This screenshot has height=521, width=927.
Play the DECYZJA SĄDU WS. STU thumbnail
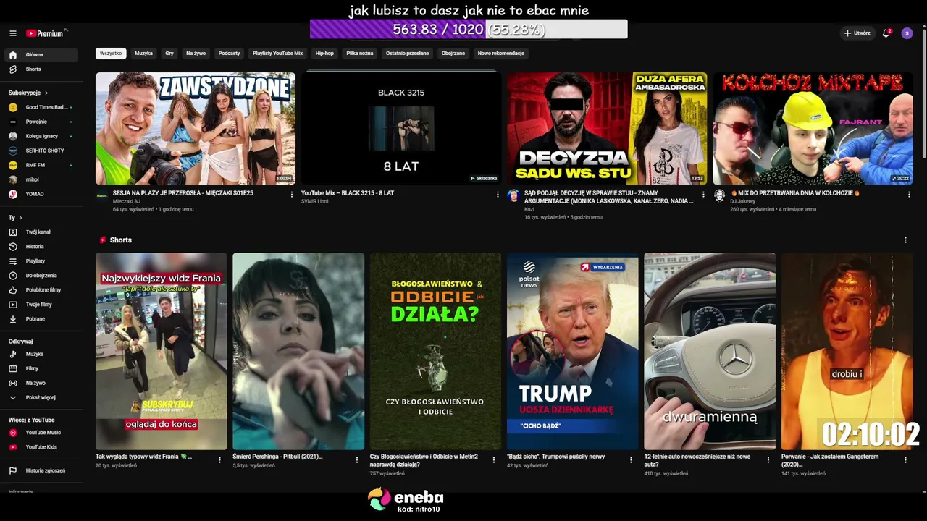pos(607,129)
